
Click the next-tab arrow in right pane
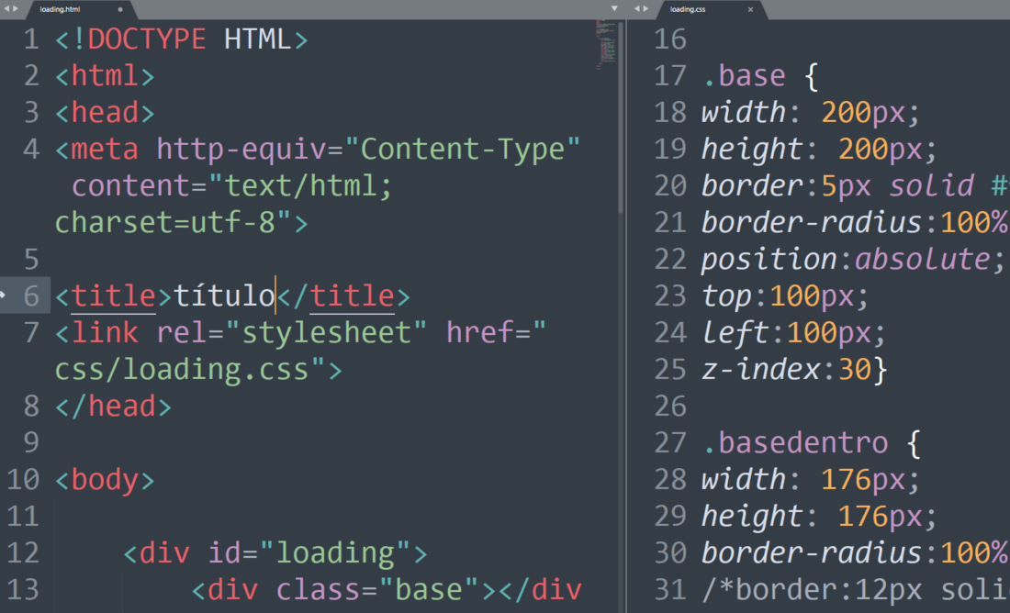pos(645,8)
